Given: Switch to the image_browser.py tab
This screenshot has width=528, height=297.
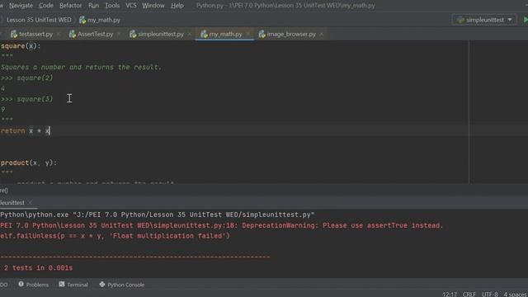Looking at the screenshot, I should point(291,34).
